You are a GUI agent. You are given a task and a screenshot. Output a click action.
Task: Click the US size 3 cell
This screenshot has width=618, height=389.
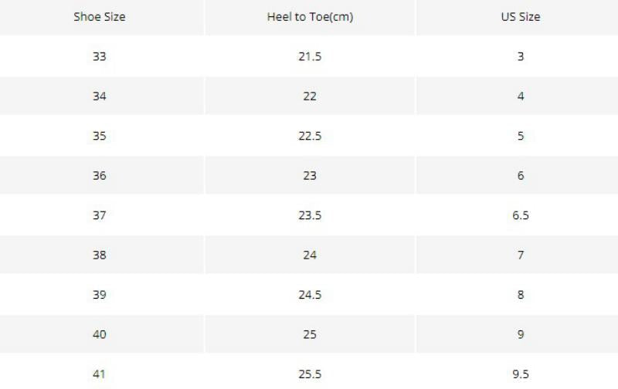pos(521,56)
